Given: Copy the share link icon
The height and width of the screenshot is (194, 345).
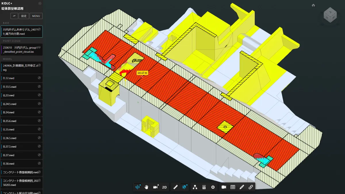Looking at the screenshot, I should coord(251,187).
